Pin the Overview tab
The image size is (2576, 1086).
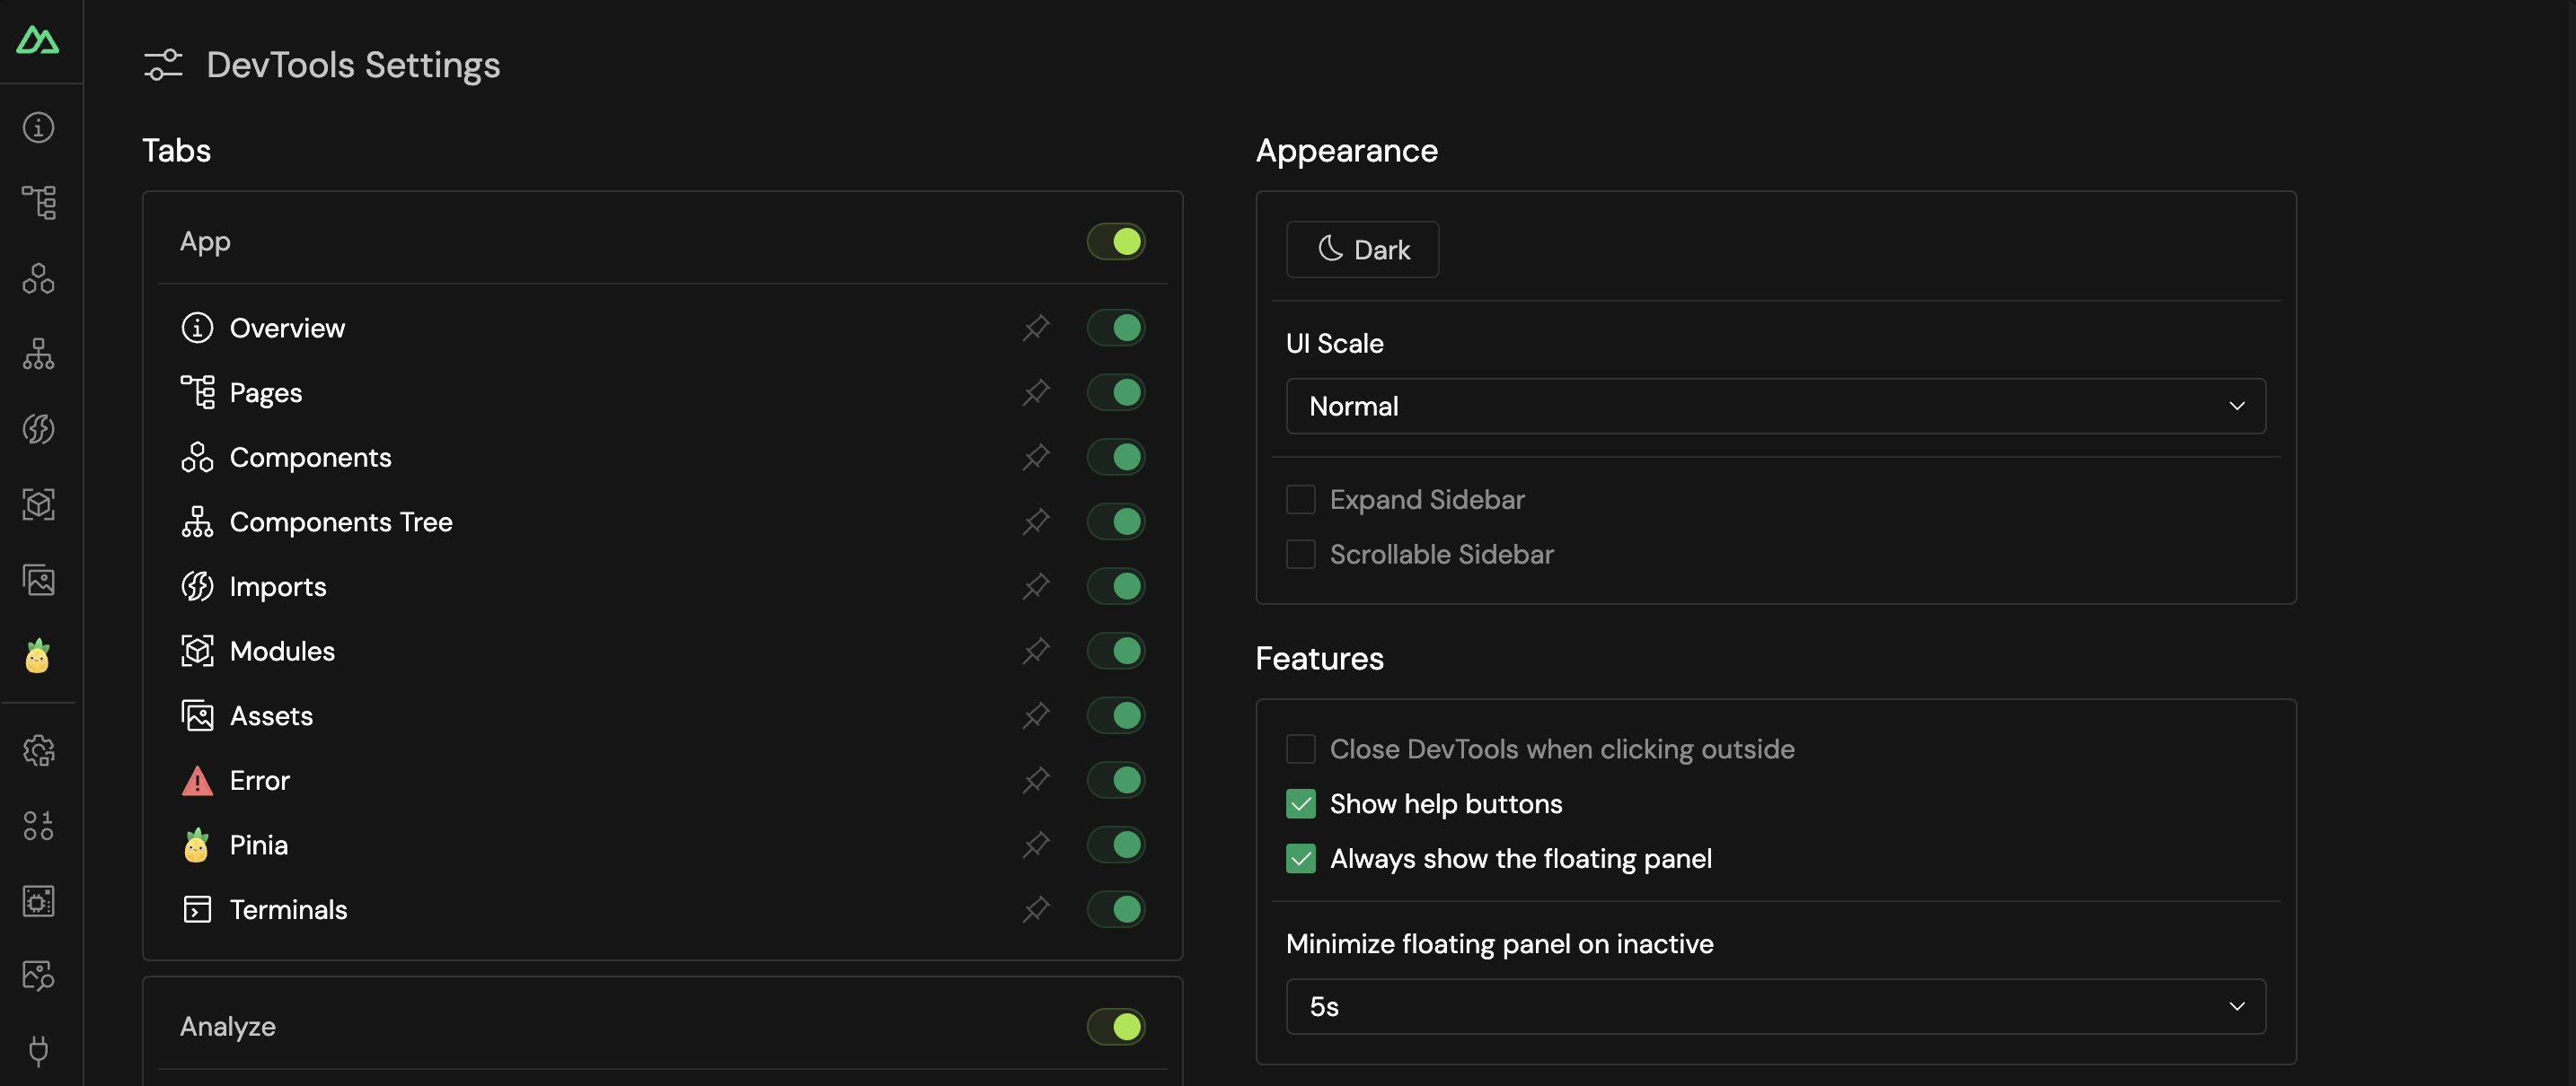point(1036,328)
